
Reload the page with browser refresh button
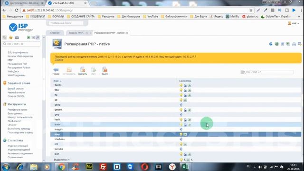click(x=17, y=10)
